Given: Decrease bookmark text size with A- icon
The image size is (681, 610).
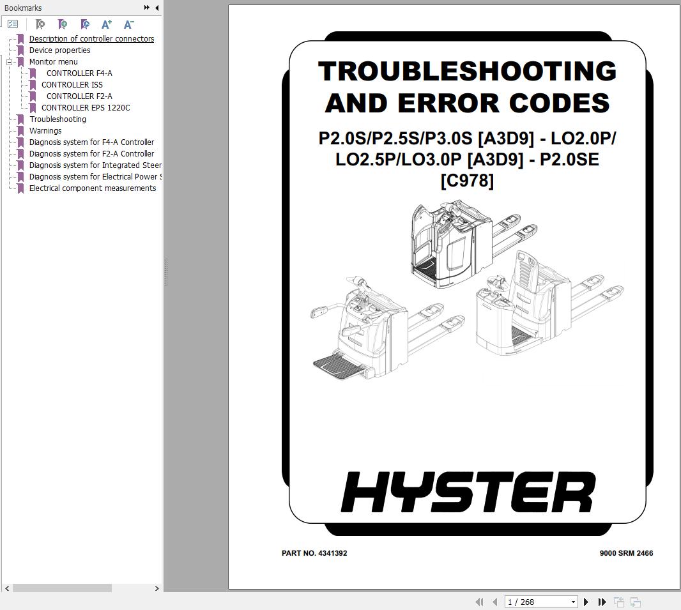Looking at the screenshot, I should click(x=128, y=24).
